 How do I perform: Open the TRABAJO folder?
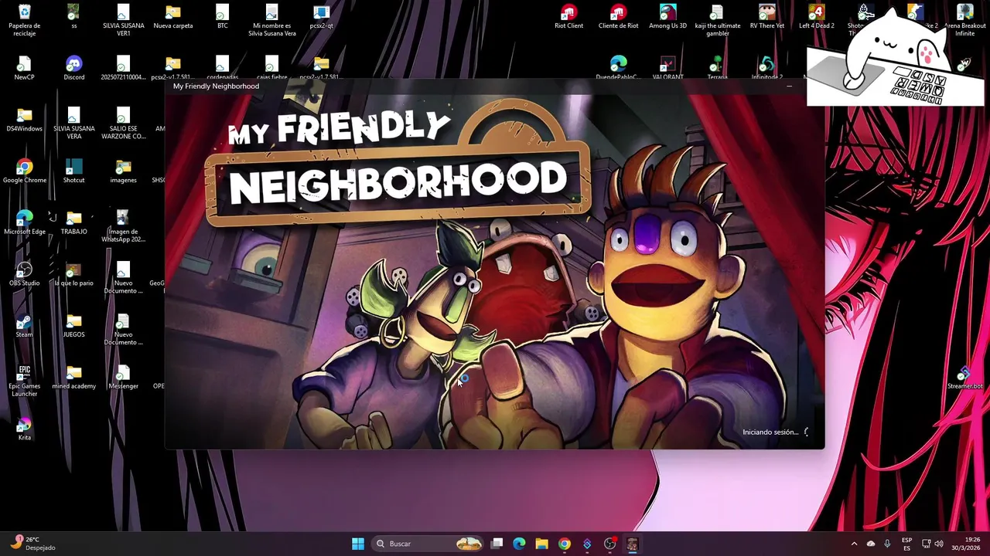tap(73, 223)
